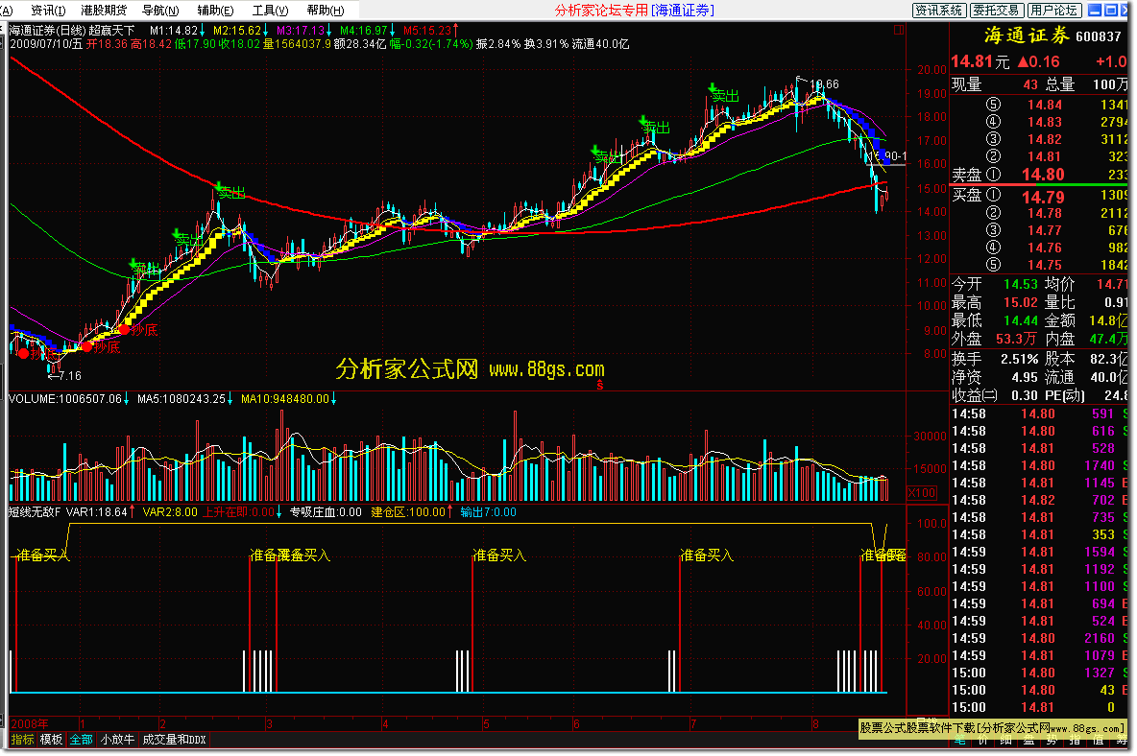Click the VAR1:18.64 indicator value
1137x756 pixels.
96,512
